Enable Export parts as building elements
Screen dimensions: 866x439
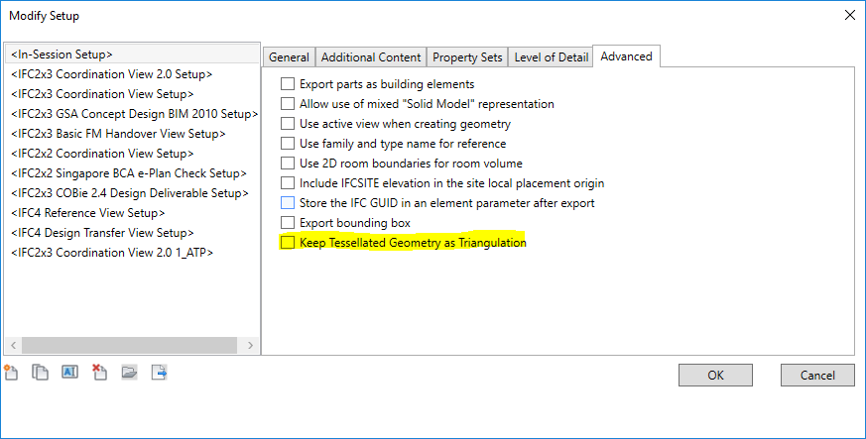tap(289, 84)
